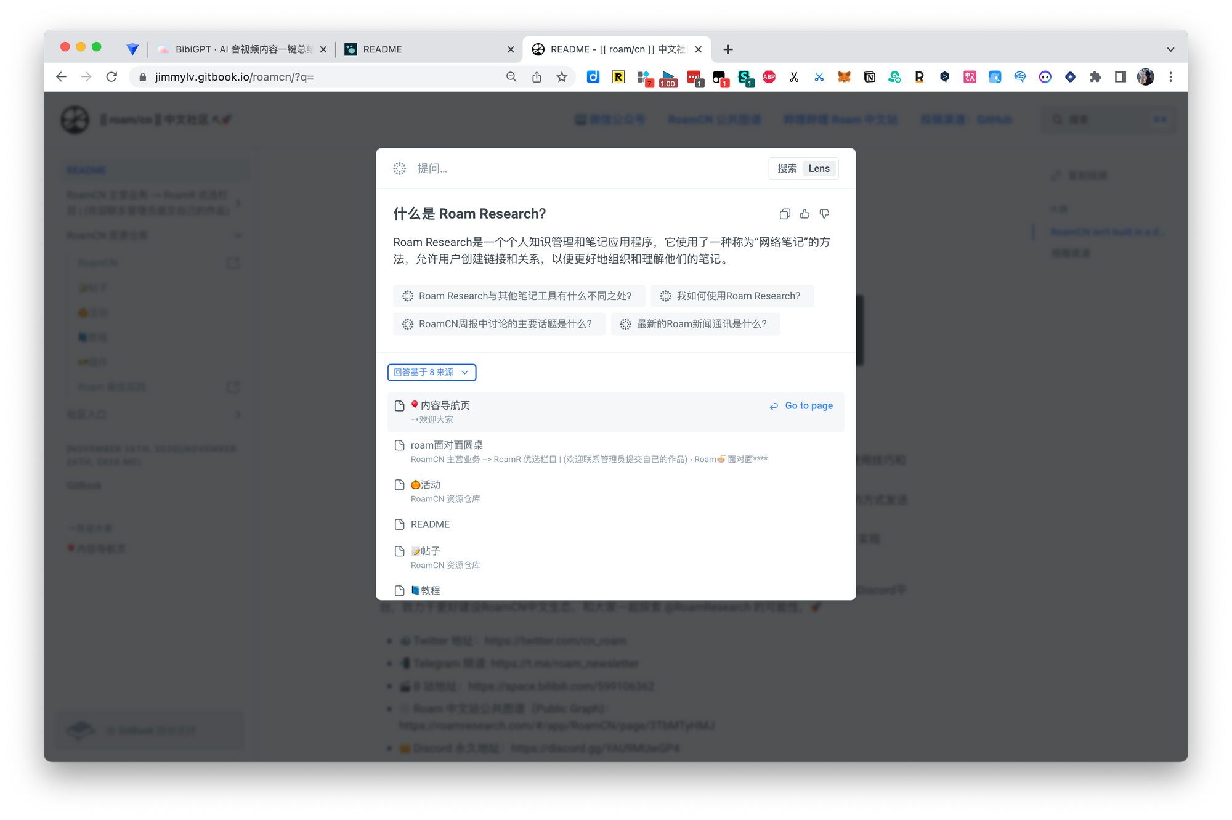This screenshot has height=820, width=1232.
Task: Click the site search box in header
Action: [x=1108, y=120]
